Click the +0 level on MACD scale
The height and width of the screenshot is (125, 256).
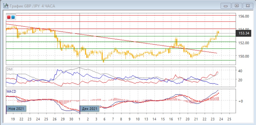pyautogui.click(x=241, y=101)
